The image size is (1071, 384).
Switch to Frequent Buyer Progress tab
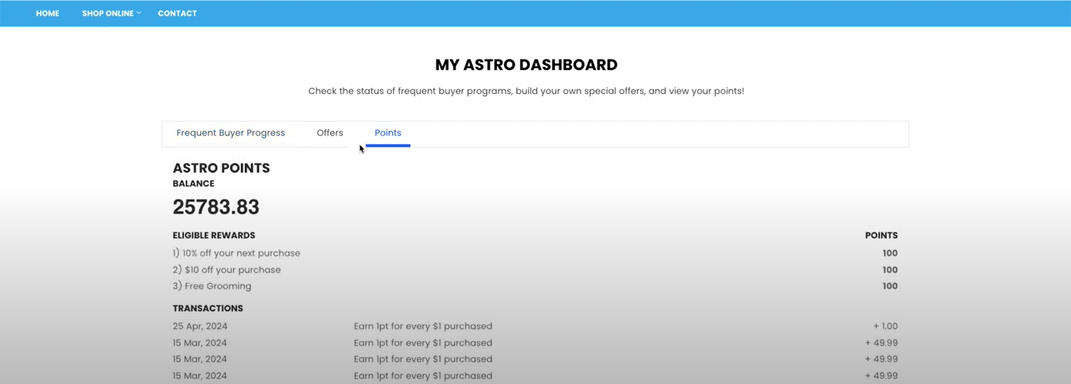pyautogui.click(x=230, y=133)
